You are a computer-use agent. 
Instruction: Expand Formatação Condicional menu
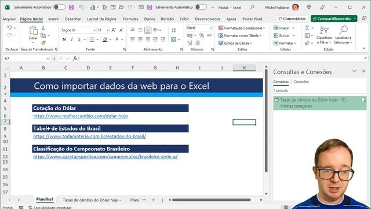pyautogui.click(x=242, y=28)
